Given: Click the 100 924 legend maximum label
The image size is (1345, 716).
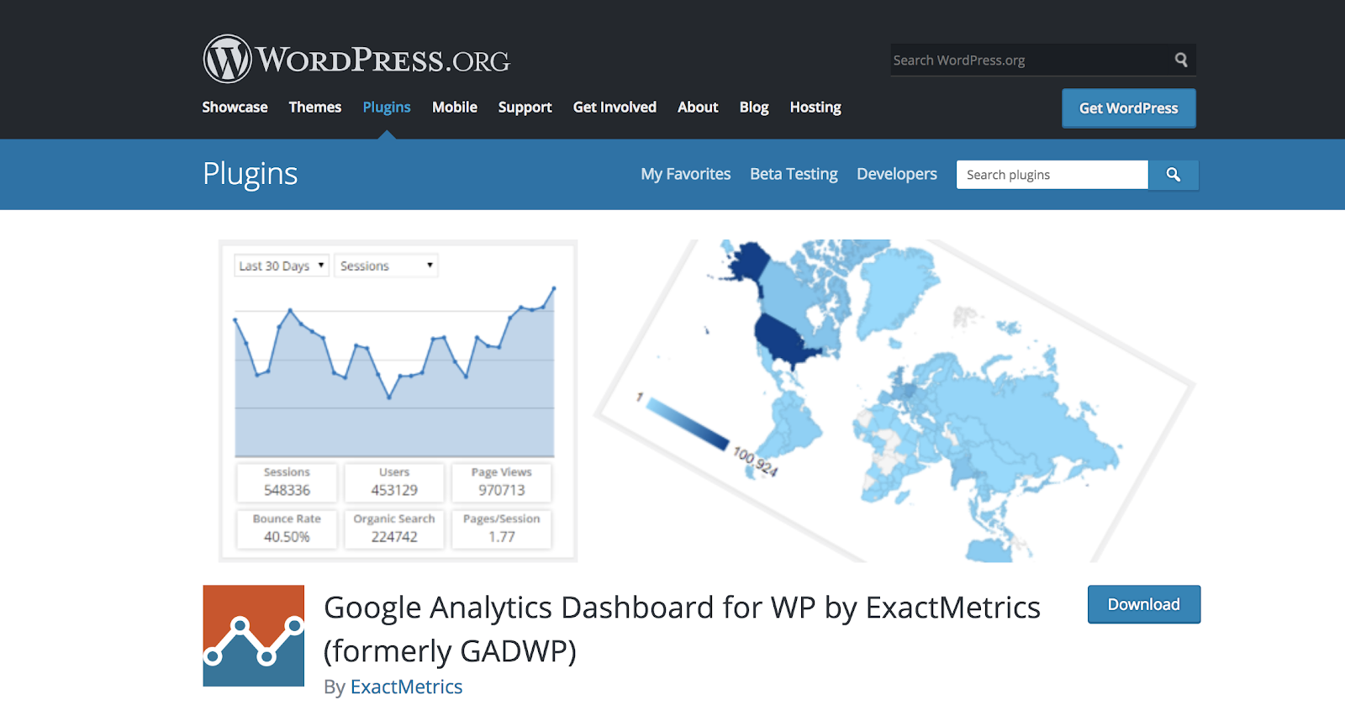Looking at the screenshot, I should pos(756,462).
